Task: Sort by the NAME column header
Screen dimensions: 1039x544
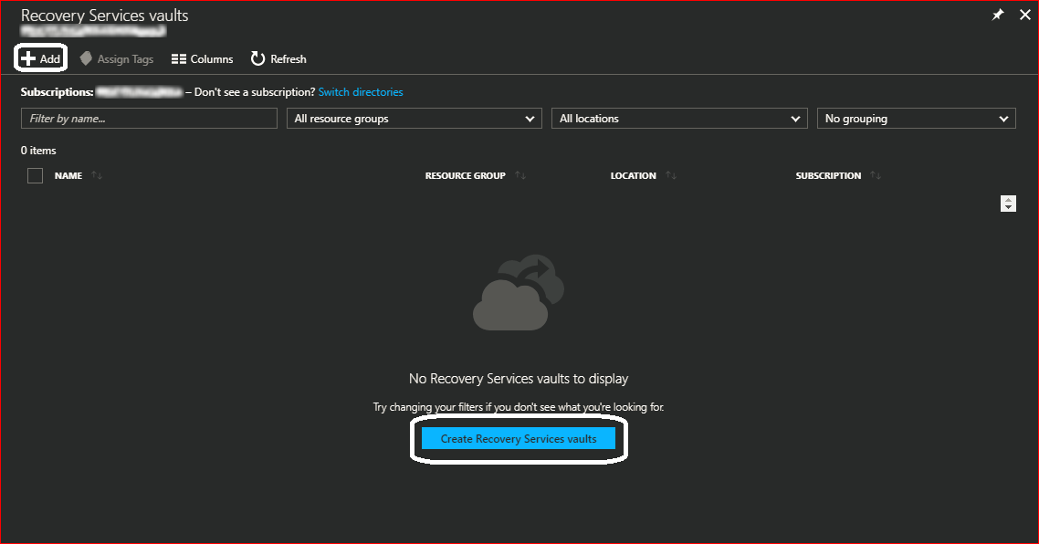Action: 68,175
